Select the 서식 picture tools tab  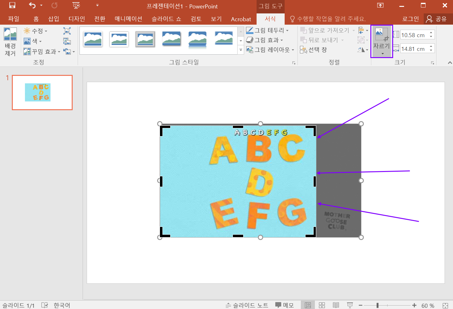click(270, 19)
